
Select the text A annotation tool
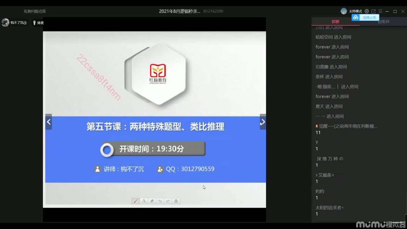pyautogui.click(x=144, y=201)
